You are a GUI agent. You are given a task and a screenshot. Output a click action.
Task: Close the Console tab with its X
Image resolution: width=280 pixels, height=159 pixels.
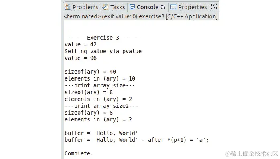click(x=163, y=7)
